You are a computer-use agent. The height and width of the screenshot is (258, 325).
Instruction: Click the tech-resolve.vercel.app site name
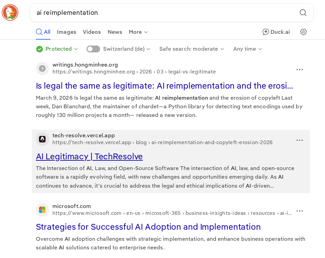(83, 135)
